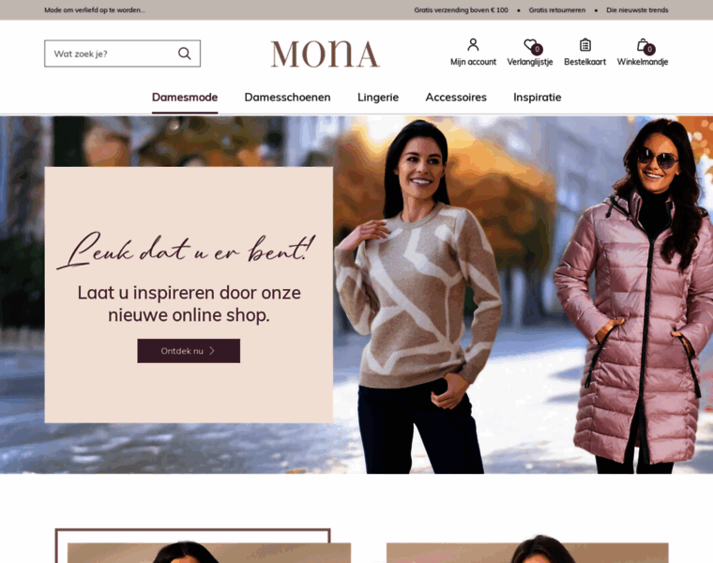The height and width of the screenshot is (563, 713).
Task: Open Mijn account via person icon
Action: [473, 44]
